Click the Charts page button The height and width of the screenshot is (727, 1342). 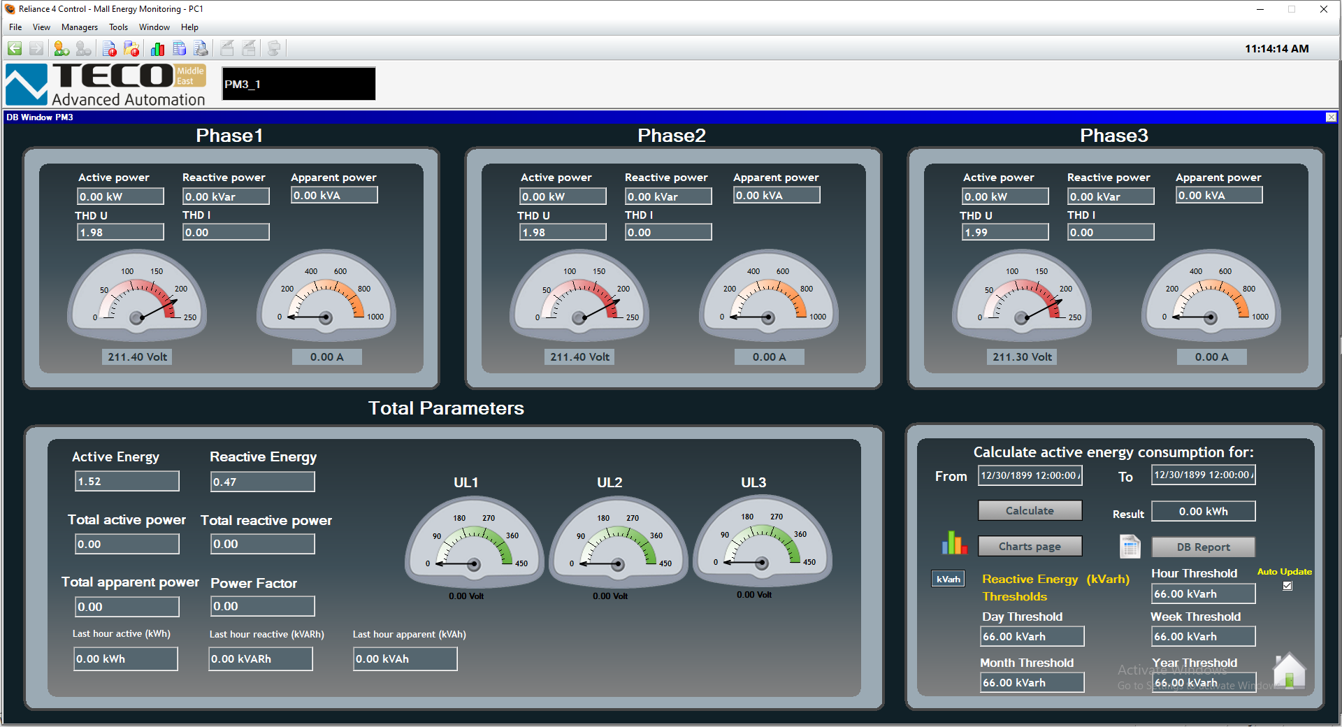[1030, 547]
